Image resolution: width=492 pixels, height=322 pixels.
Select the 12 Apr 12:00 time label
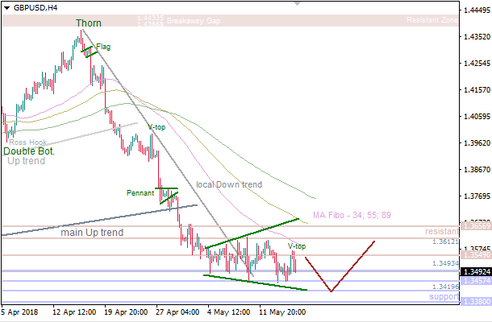point(74,313)
